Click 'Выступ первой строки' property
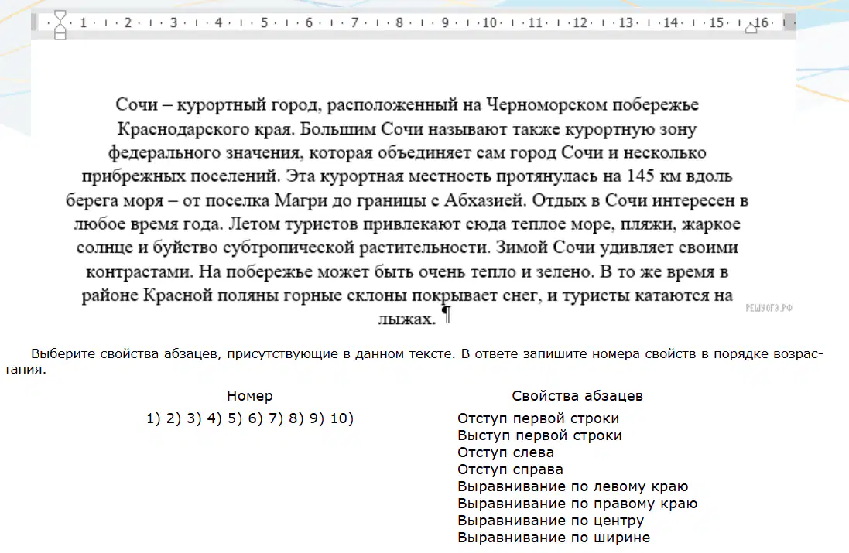 click(540, 435)
